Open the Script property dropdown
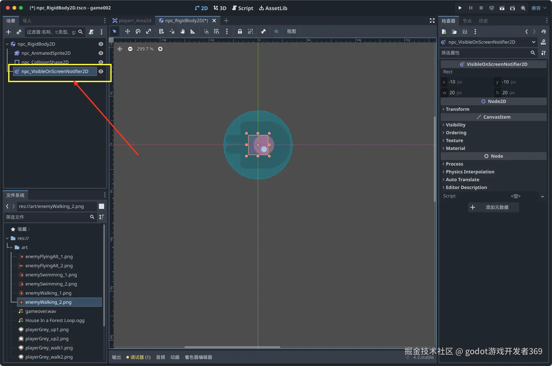The width and height of the screenshot is (552, 366). [542, 196]
